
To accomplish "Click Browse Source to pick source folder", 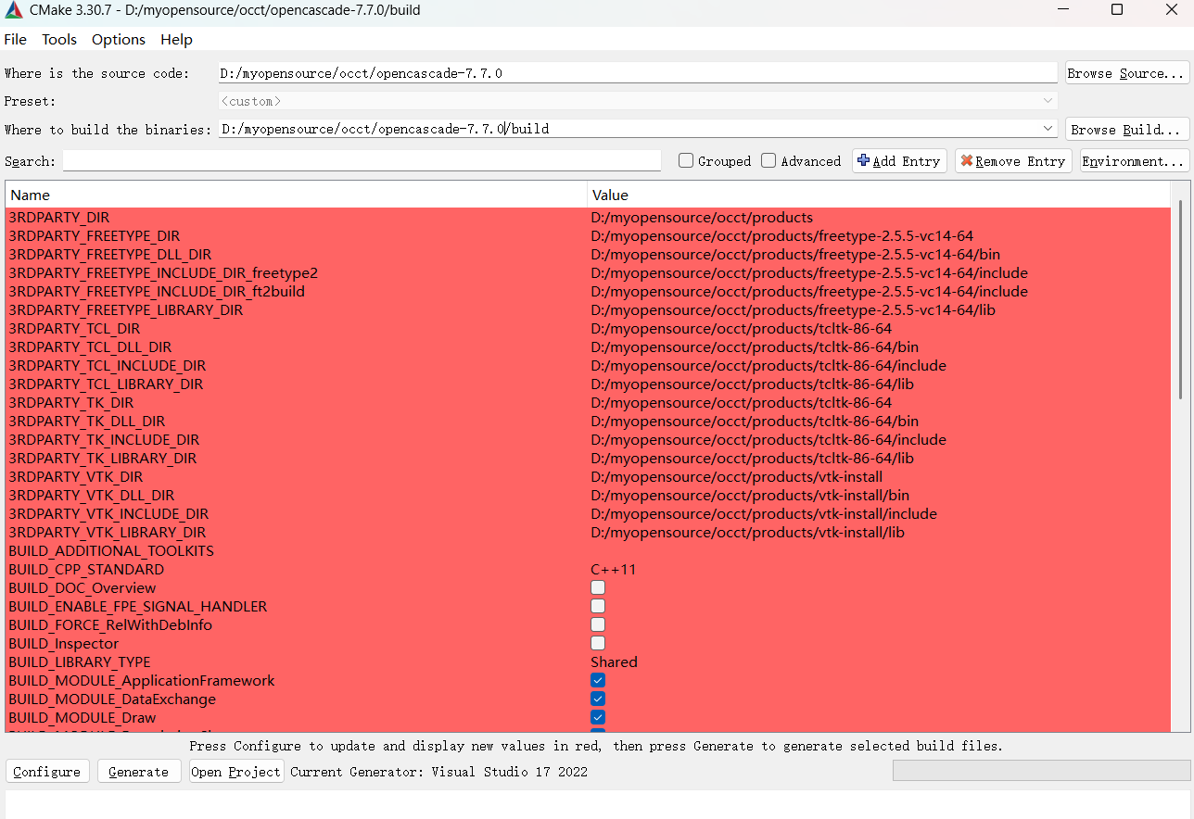I will (1126, 71).
